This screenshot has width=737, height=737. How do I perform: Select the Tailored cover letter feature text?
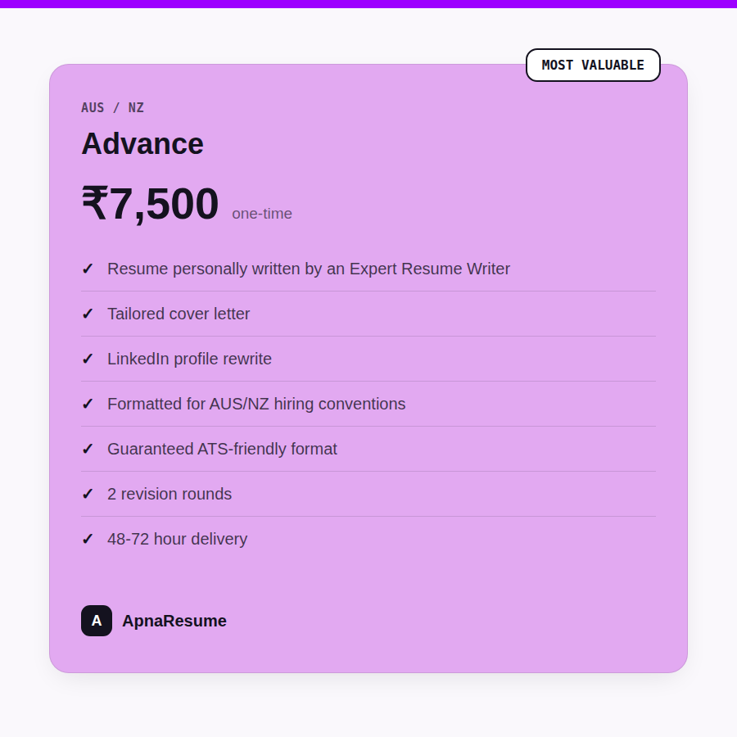point(179,314)
